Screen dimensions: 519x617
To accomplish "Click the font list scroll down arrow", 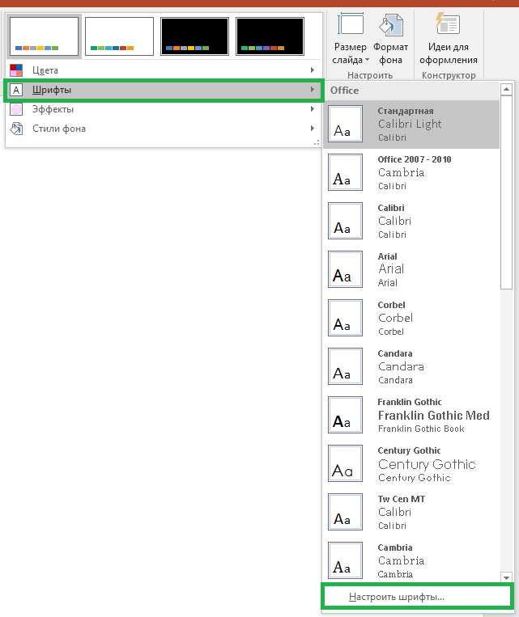I will (506, 577).
